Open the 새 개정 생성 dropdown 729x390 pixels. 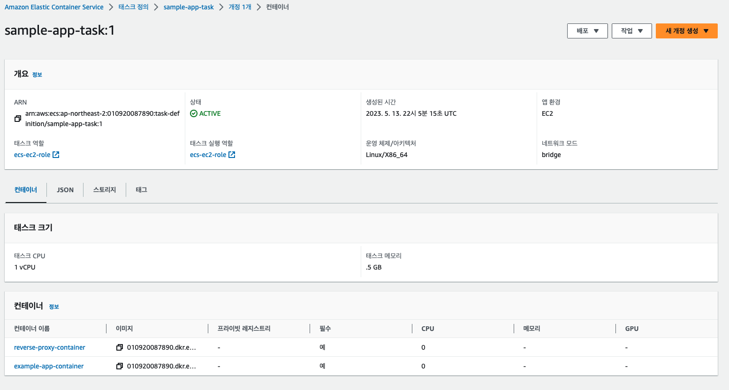point(687,31)
